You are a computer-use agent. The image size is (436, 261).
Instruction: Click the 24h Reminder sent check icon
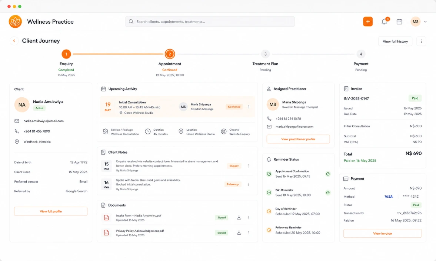click(x=269, y=193)
